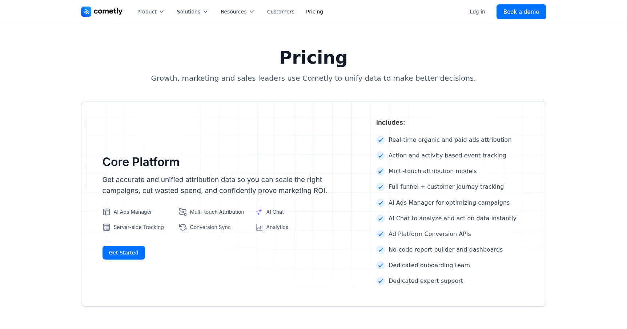Click checkmark next to Dedicated expert support

click(381, 281)
